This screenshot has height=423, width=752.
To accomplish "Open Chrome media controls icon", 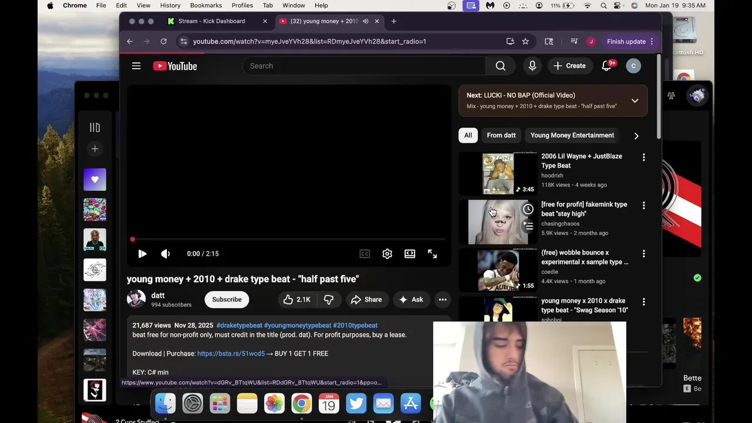I will [574, 42].
